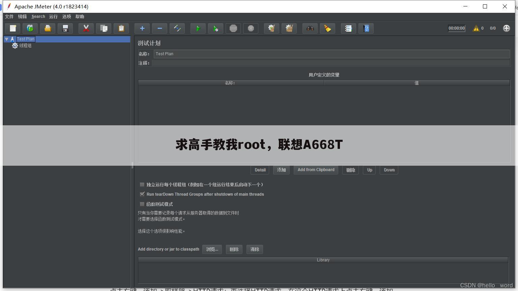This screenshot has width=518, height=291.
Task: Open the 运行 menu
Action: (53, 17)
